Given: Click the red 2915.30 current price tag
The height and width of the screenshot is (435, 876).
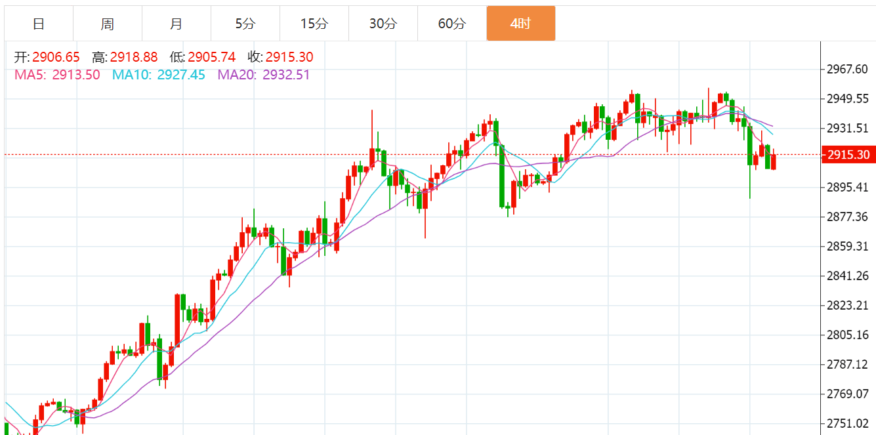Looking at the screenshot, I should 848,155.
